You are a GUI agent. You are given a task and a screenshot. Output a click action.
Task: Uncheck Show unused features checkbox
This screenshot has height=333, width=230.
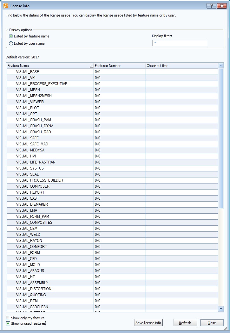tap(8, 323)
